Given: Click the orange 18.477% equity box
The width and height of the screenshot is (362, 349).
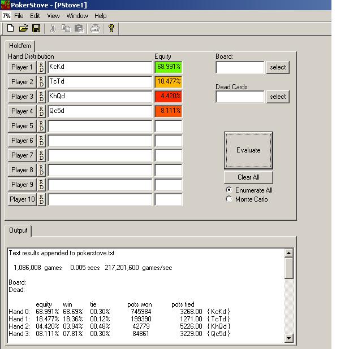Looking at the screenshot, I should (169, 82).
